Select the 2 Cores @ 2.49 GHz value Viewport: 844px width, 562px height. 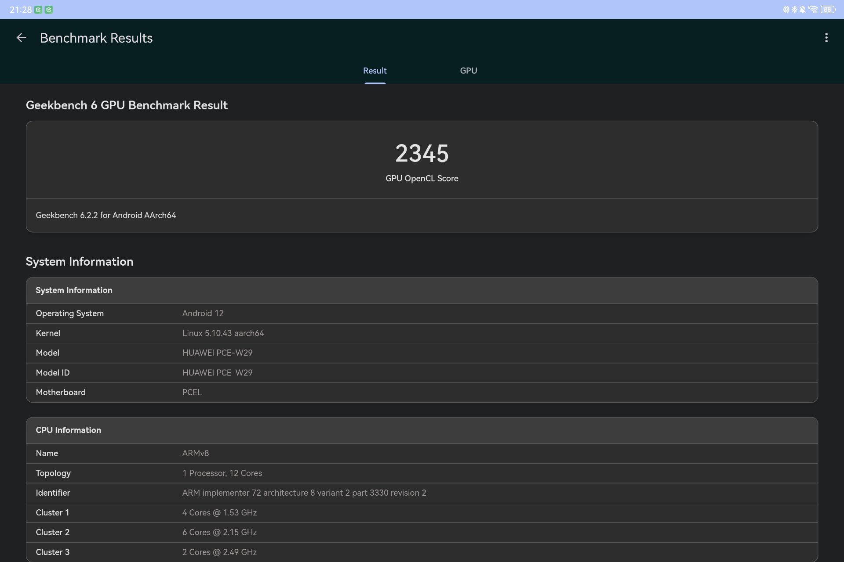219,552
